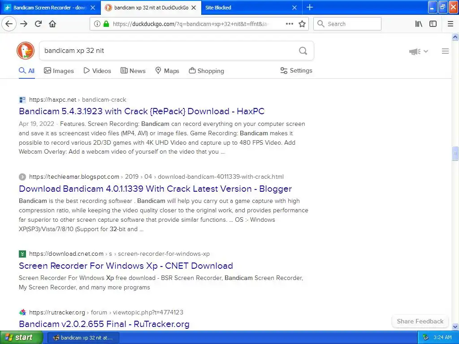Show site information icon in address bar
The width and height of the screenshot is (459, 344).
coord(97,24)
